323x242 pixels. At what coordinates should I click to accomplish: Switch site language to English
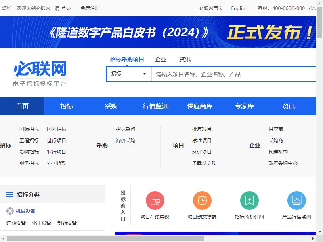[x=239, y=8]
